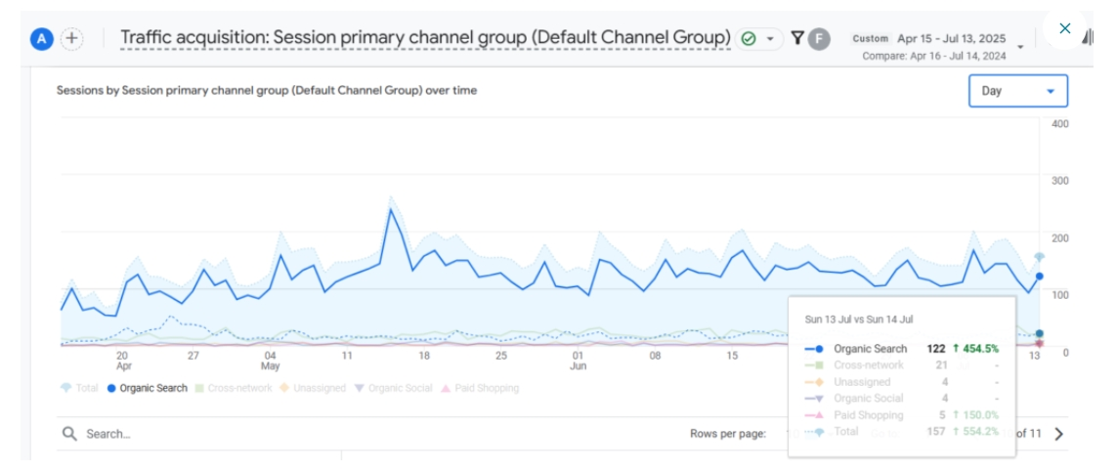1116x471 pixels.
Task: Click the 'A' All Users segment badge
Action: coord(41,39)
